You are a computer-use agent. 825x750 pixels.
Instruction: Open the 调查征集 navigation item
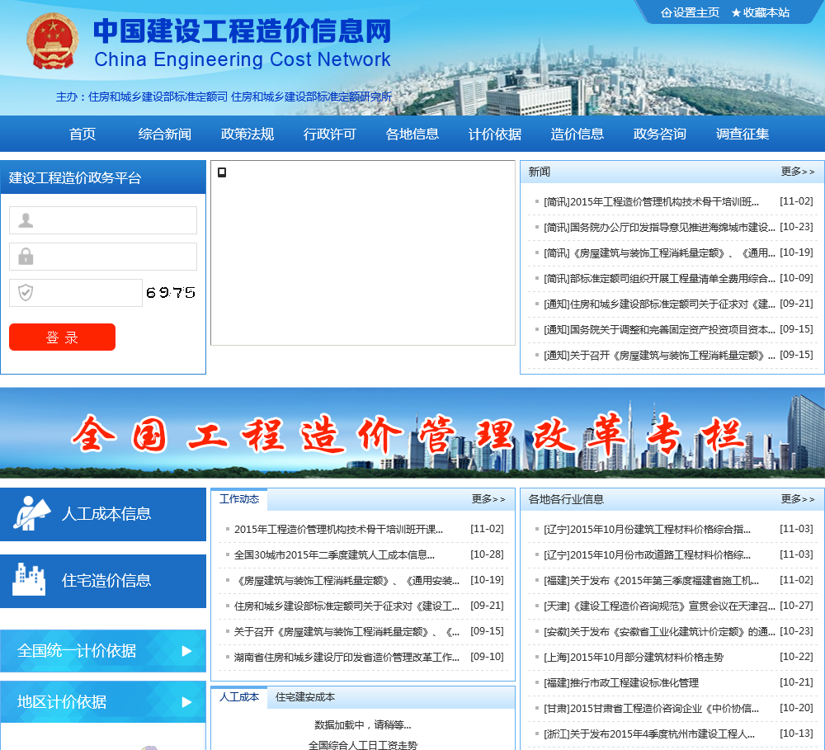tap(742, 134)
